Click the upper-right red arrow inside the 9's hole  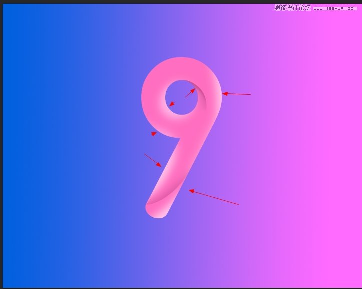click(x=190, y=93)
